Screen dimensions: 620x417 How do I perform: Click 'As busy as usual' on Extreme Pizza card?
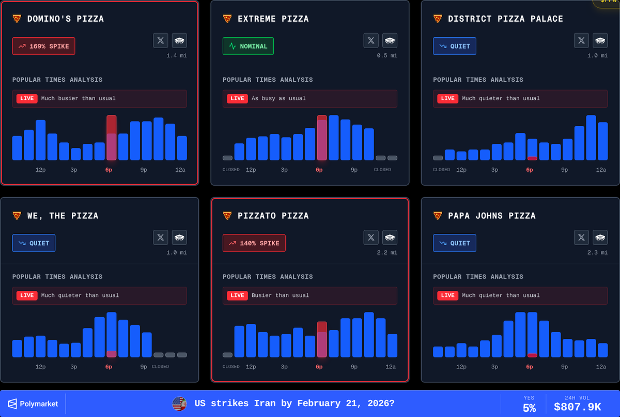278,98
